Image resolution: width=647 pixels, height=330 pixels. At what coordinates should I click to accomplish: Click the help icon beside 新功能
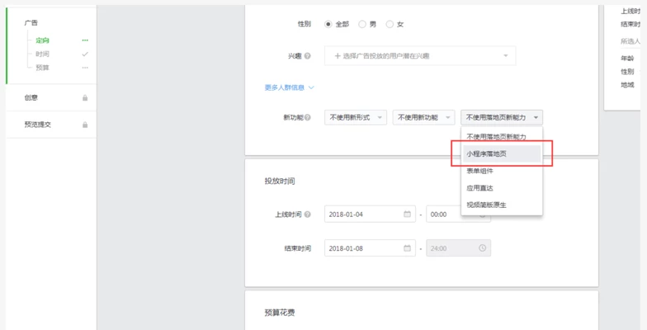[x=308, y=118]
